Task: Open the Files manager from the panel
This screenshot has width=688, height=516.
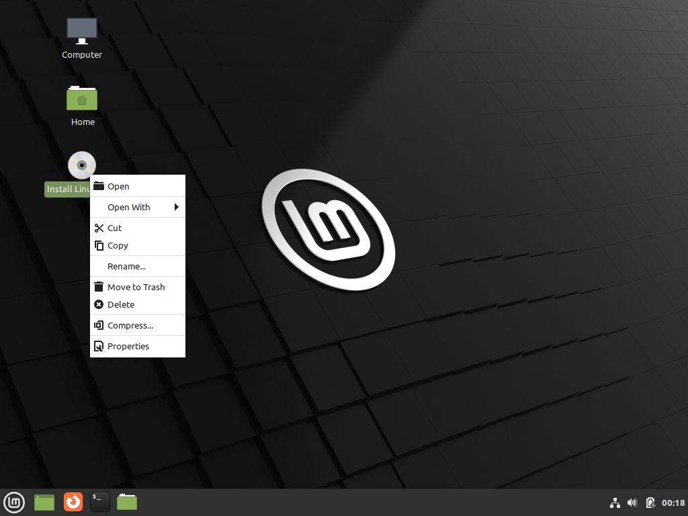Action: pyautogui.click(x=127, y=502)
